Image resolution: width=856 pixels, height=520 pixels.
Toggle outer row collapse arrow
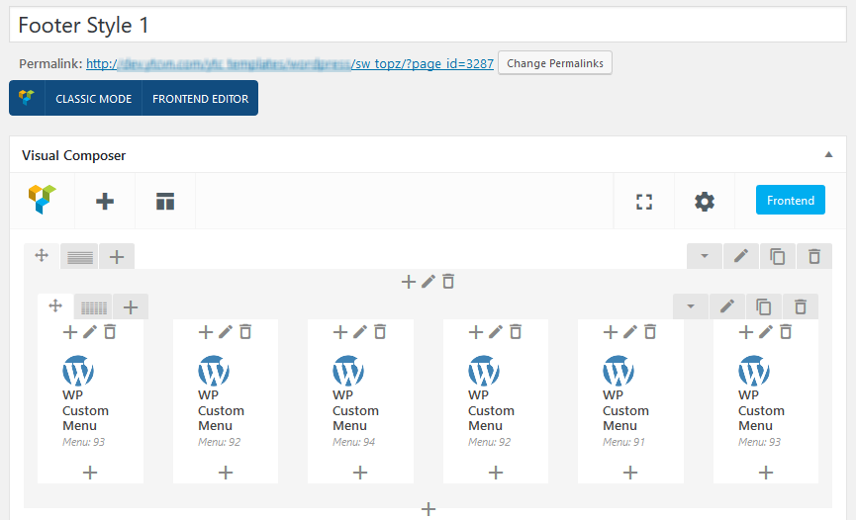pos(705,256)
